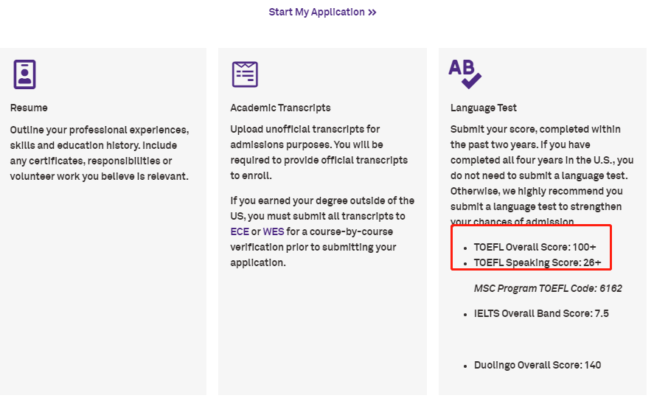The image size is (654, 401).
Task: Select the Academic Transcripts heading
Action: [x=280, y=108]
